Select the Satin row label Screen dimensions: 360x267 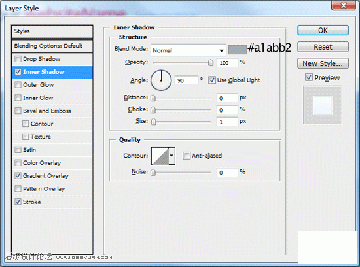click(29, 150)
